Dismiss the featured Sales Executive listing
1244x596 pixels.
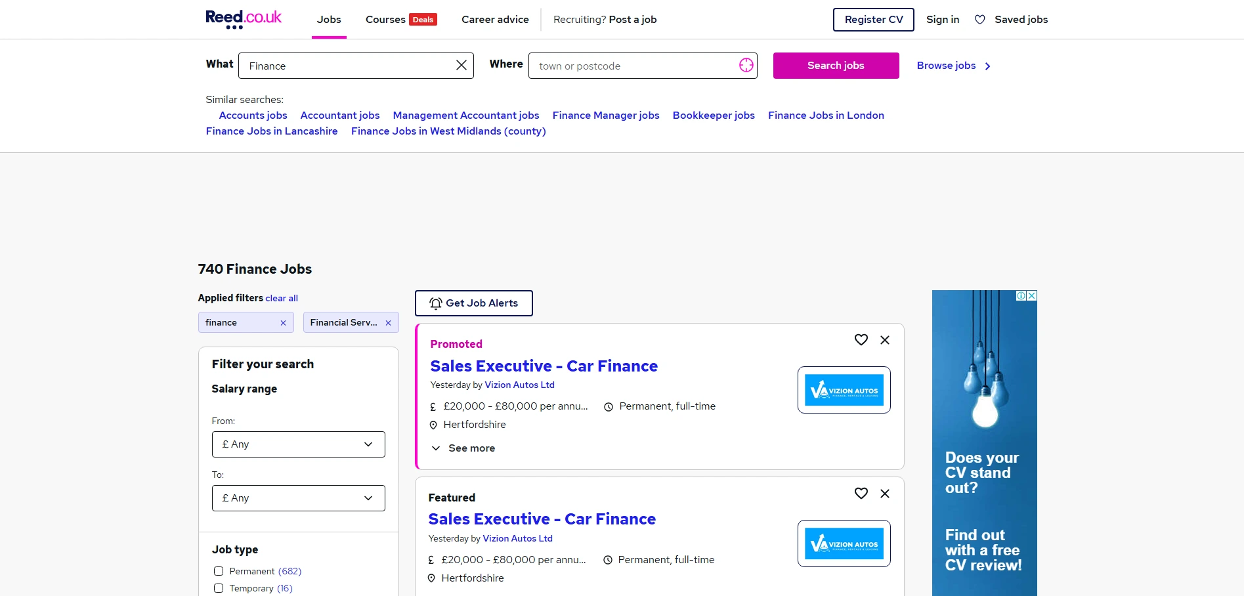tap(884, 494)
